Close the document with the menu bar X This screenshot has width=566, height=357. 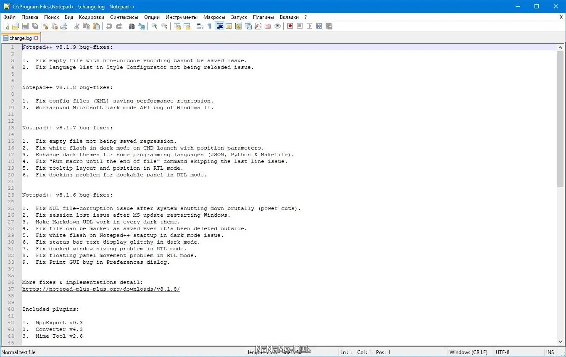point(561,17)
